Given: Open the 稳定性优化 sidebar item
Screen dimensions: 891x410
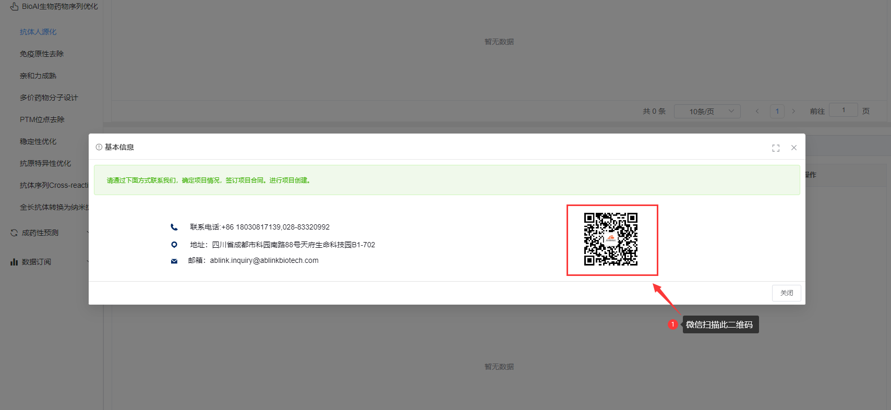Looking at the screenshot, I should point(38,141).
